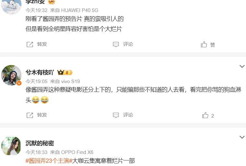Click username 兮木有枝吖
Viewport: 246px width, 166px height.
[40, 72]
